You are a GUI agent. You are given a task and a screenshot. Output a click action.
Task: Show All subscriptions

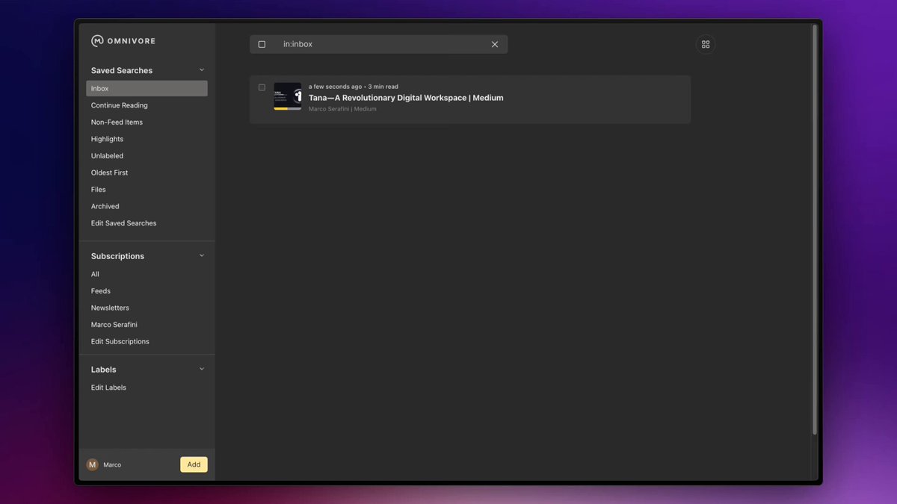[x=95, y=274]
